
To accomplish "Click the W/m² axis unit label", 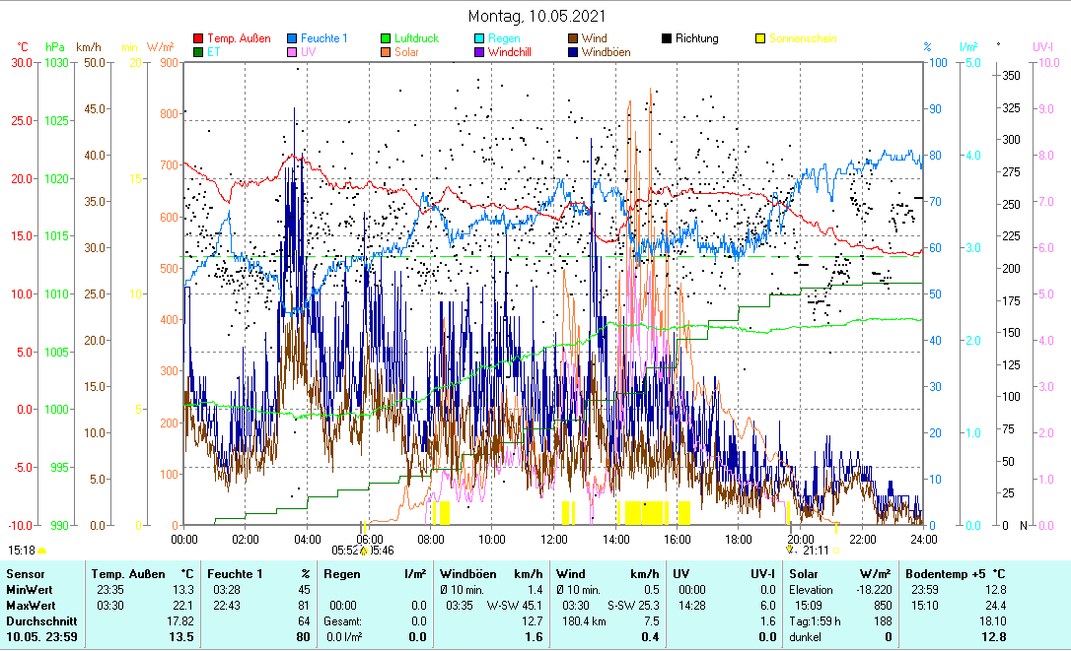I will (161, 47).
